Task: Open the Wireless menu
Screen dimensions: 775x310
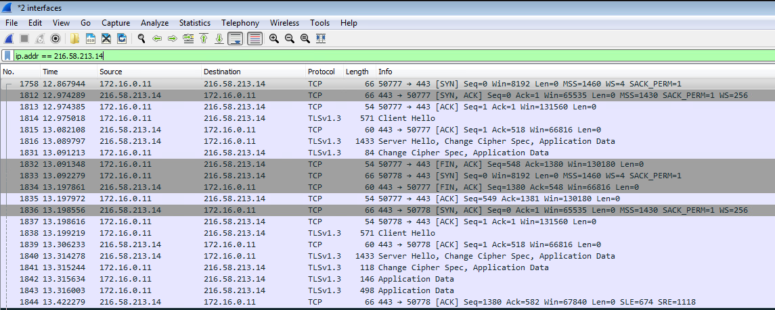Action: click(285, 23)
